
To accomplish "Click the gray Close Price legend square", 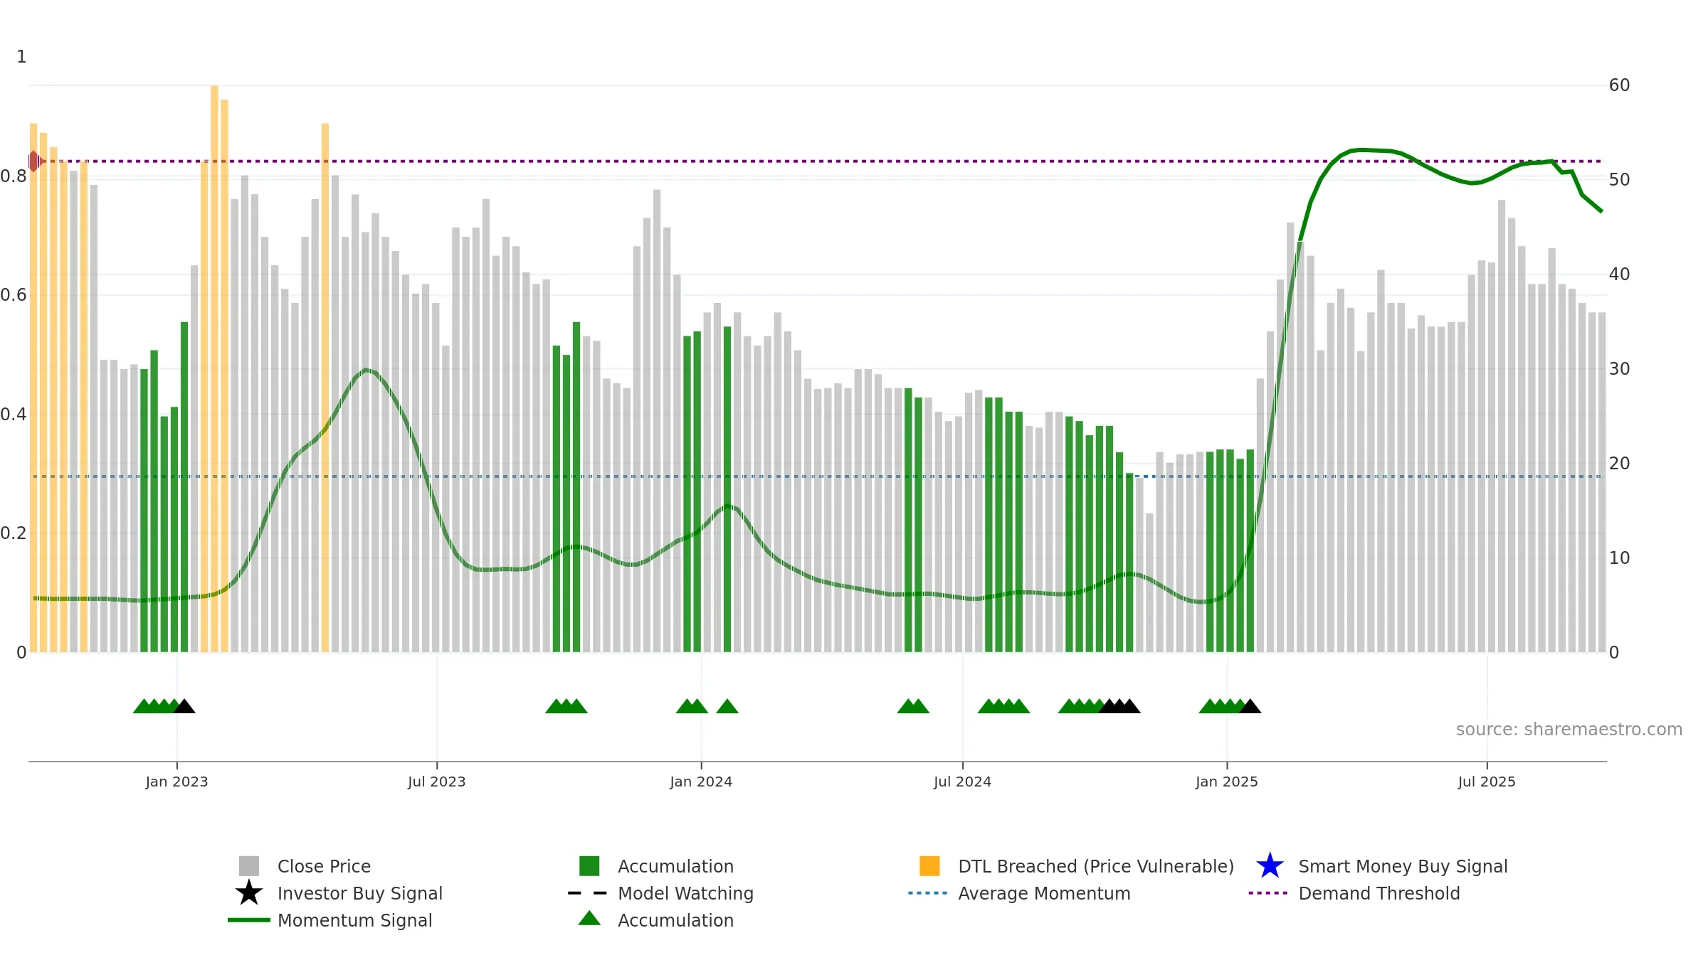I will click(x=248, y=866).
